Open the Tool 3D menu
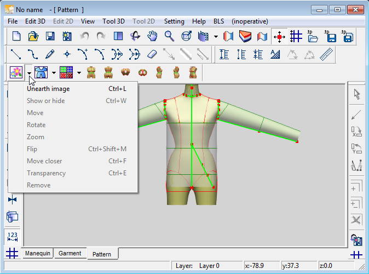 pos(115,21)
